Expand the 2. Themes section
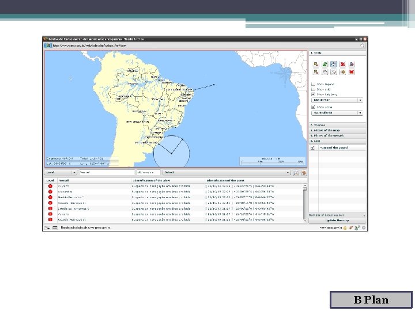 337,125
